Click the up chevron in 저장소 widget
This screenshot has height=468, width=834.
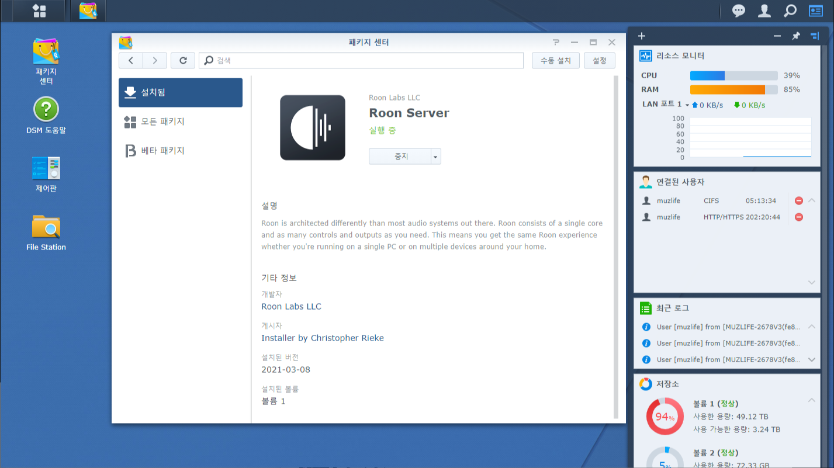tap(812, 400)
